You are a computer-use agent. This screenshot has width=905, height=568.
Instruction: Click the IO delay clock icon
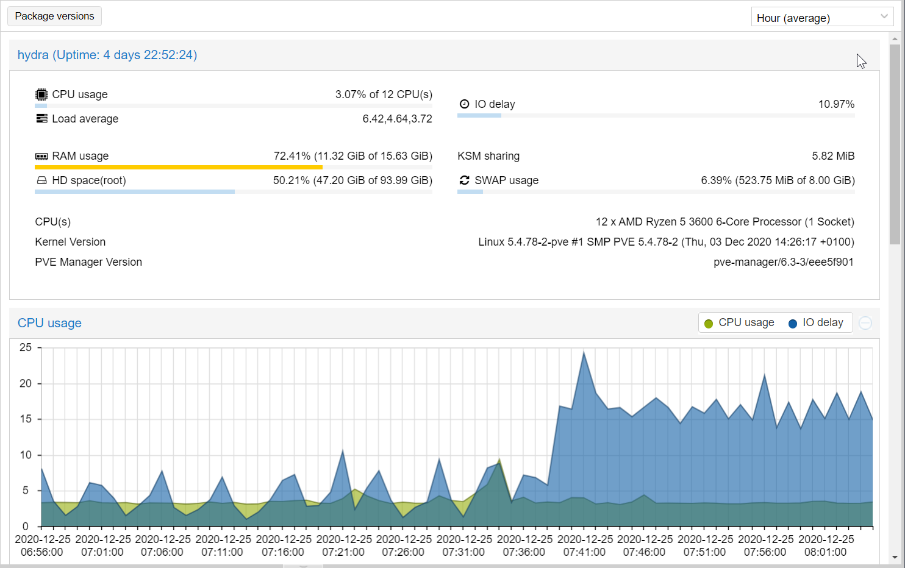[464, 104]
